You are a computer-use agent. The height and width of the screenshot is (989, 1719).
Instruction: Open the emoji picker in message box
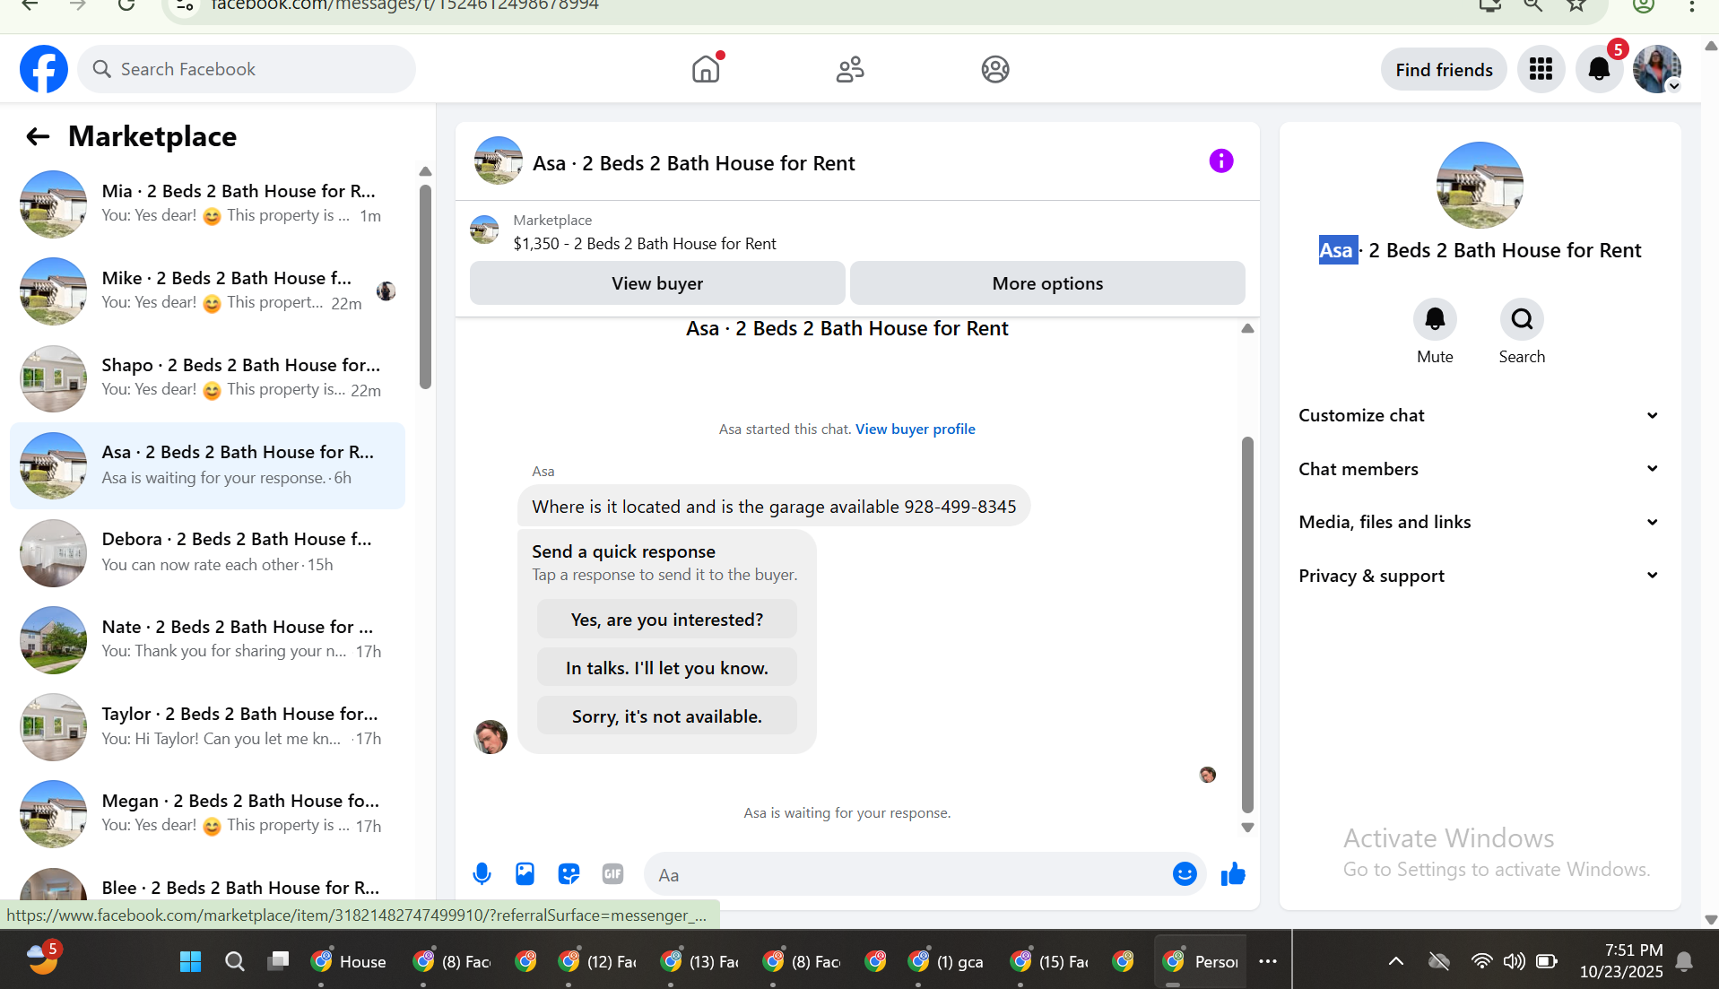[x=1185, y=874]
